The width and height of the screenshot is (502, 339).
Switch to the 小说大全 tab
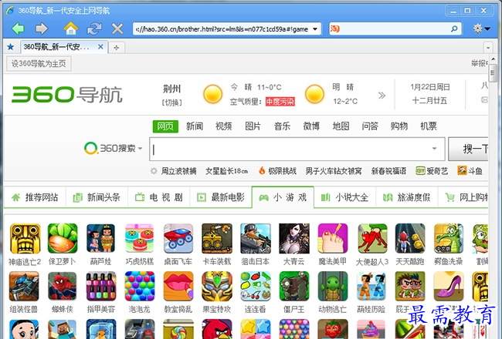(344, 197)
